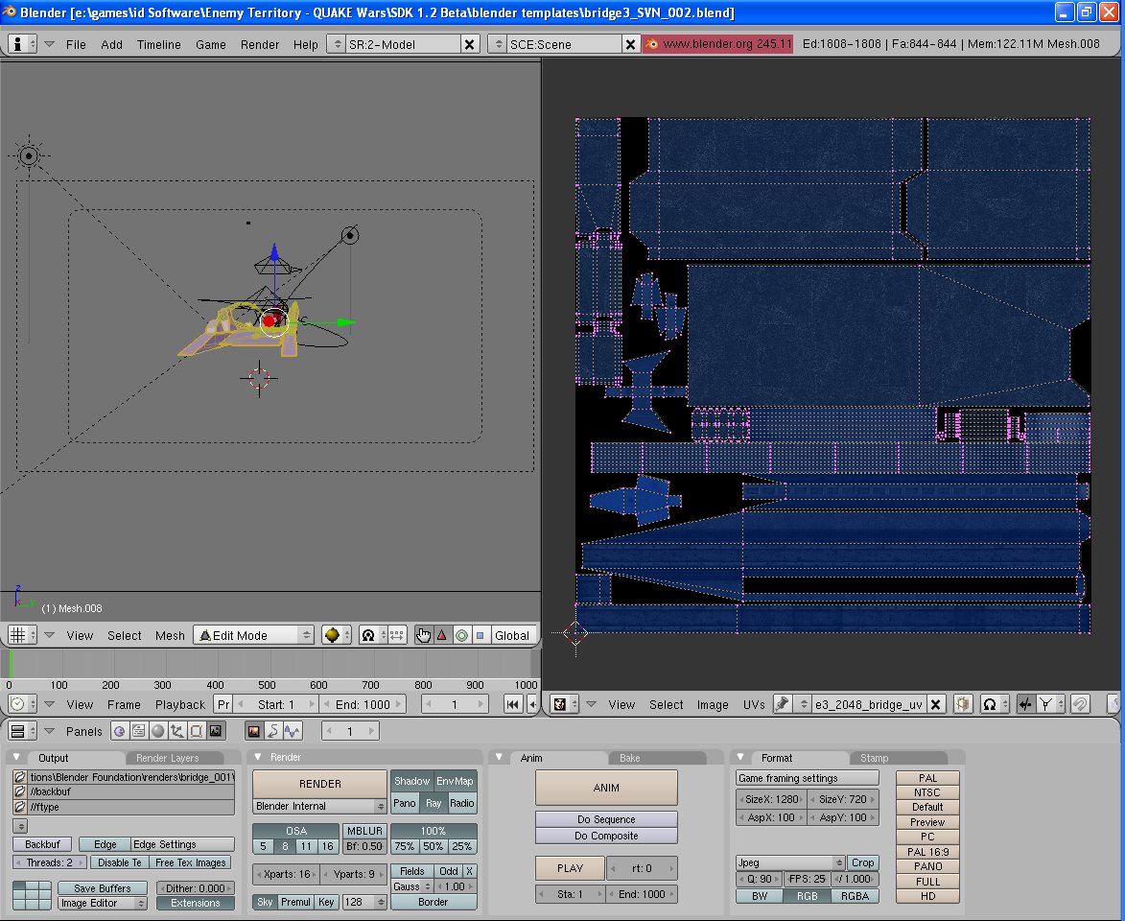Screen dimensions: 1125x921
Task: Enable the Ray tracing toggle
Action: click(x=434, y=803)
